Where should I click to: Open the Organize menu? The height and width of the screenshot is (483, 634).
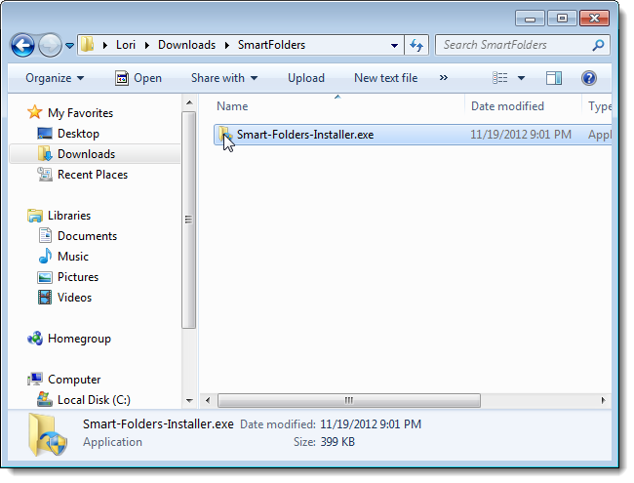55,78
